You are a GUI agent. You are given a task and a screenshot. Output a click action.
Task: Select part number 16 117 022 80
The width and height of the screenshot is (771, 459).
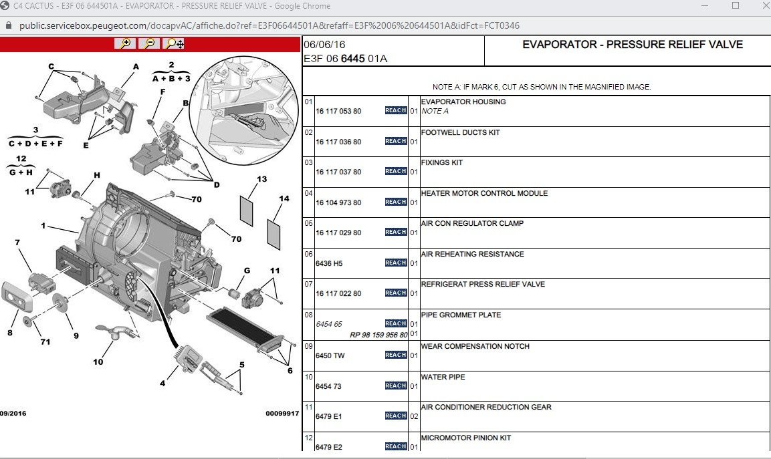338,294
